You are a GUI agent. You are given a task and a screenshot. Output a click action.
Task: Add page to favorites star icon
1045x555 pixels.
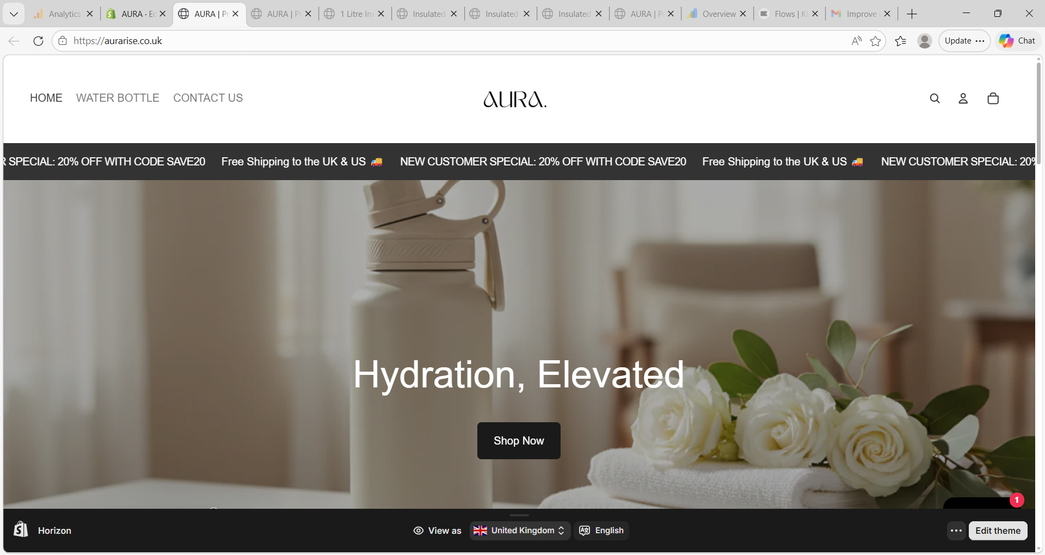875,41
